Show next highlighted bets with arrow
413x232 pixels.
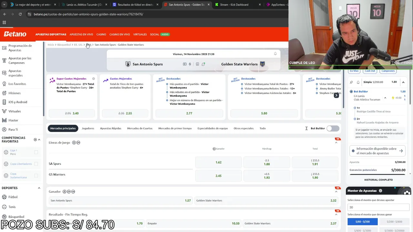click(x=336, y=95)
